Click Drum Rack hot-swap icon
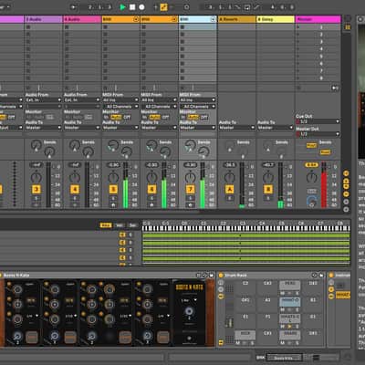The width and height of the screenshot is (365, 365). [315, 276]
